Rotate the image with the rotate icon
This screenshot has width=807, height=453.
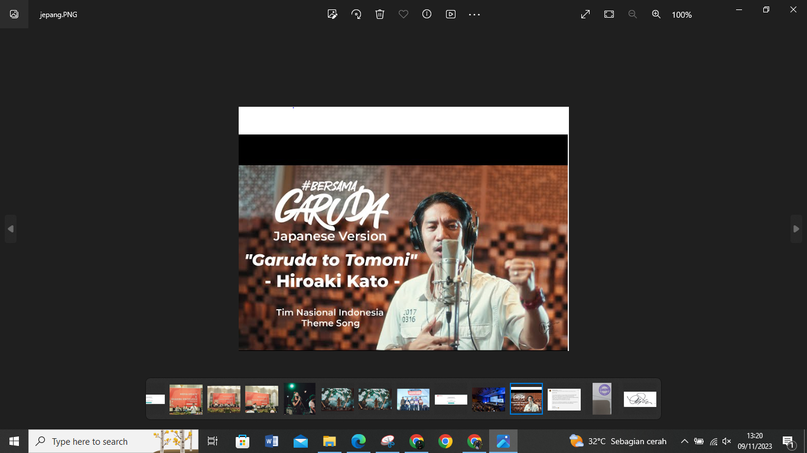click(x=356, y=14)
